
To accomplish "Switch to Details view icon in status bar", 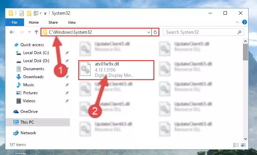I will [236, 145].
